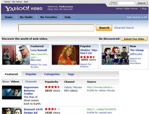Click the yellow video Search button
The image size is (149, 114).
click(x=104, y=28)
